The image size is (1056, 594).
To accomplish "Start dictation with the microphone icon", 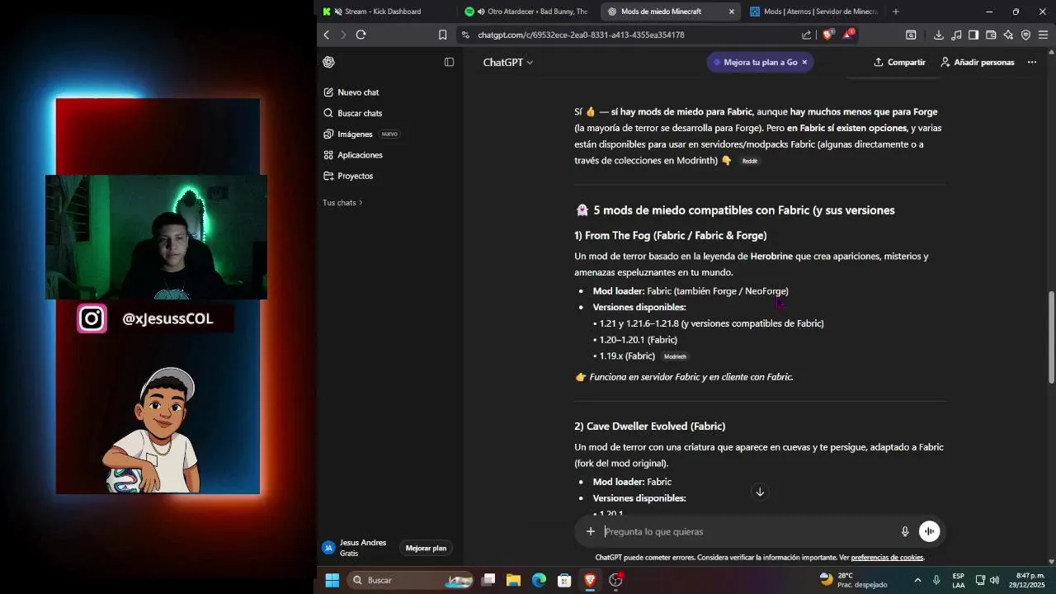I will pyautogui.click(x=905, y=531).
